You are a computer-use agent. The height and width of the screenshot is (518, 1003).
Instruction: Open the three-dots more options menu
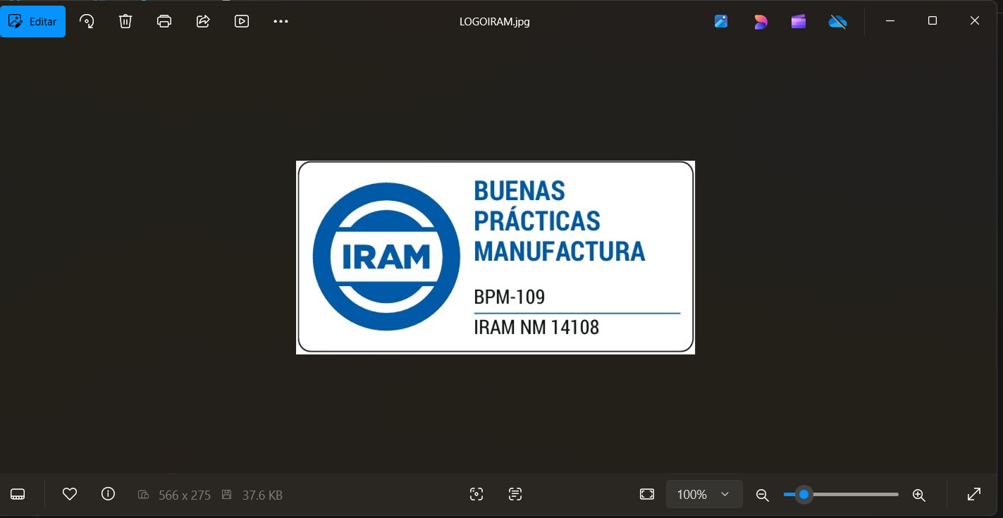pos(281,21)
